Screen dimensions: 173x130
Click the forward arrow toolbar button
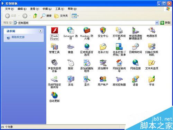click(25, 16)
